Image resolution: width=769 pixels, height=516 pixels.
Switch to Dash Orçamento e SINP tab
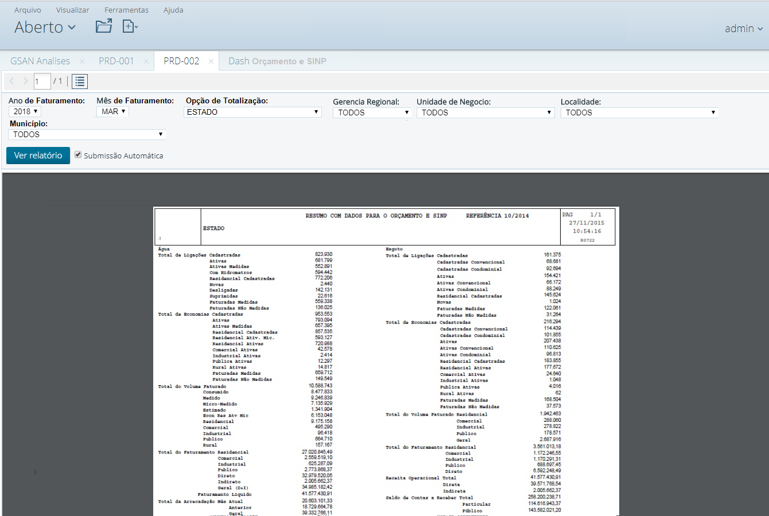(277, 61)
